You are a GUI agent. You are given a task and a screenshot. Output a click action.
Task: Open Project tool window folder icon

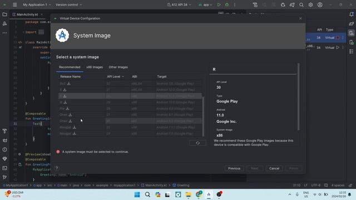tap(4, 14)
